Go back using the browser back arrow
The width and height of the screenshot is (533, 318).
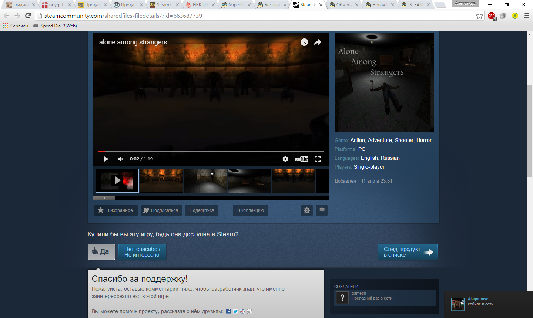7,16
